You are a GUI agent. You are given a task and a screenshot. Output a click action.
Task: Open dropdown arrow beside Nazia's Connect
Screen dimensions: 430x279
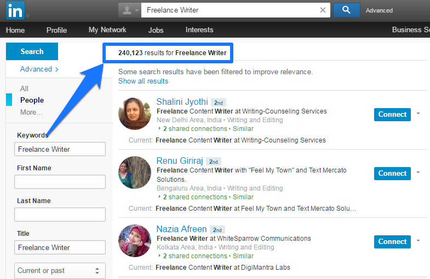pyautogui.click(x=418, y=240)
